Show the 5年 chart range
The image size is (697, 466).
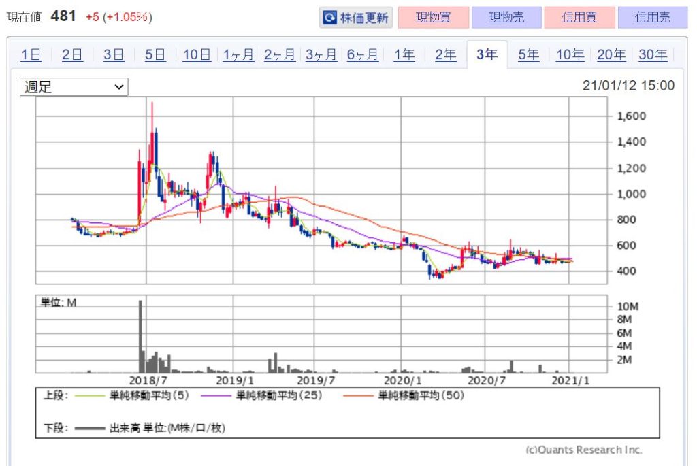pyautogui.click(x=528, y=56)
